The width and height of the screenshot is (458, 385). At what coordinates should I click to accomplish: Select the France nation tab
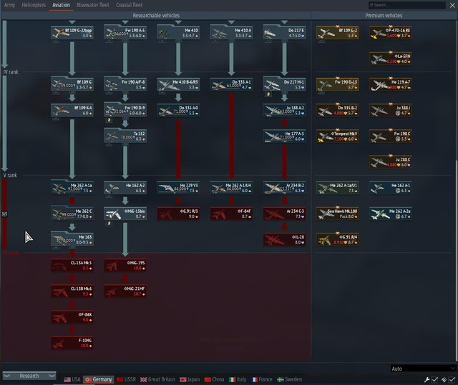point(262,379)
